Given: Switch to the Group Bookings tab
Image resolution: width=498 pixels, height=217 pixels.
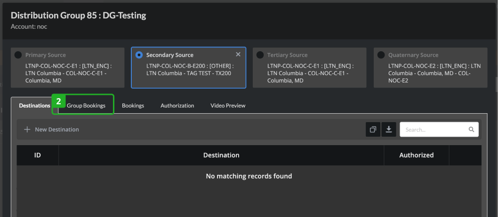Looking at the screenshot, I should click(x=86, y=106).
